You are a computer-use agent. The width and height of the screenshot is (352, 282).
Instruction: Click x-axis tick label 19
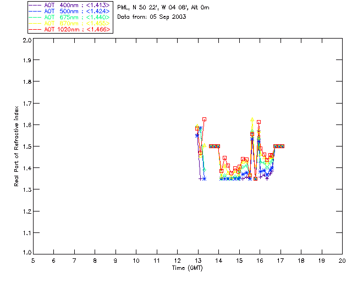(322, 261)
